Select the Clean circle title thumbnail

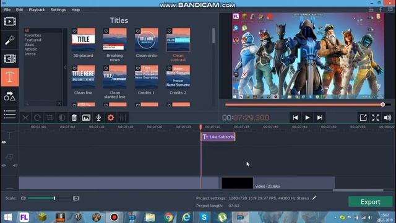[147, 40]
